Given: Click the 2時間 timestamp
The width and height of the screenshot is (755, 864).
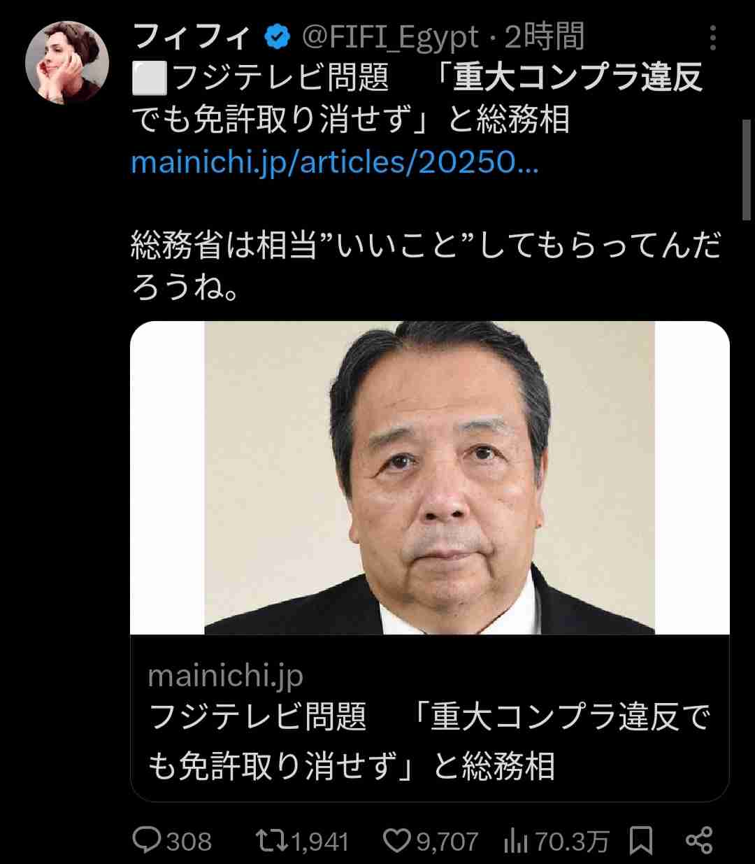Looking at the screenshot, I should click(543, 38).
